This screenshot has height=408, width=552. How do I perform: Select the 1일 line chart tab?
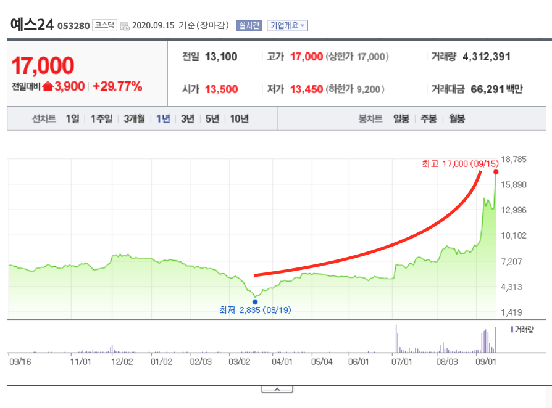tap(72, 119)
